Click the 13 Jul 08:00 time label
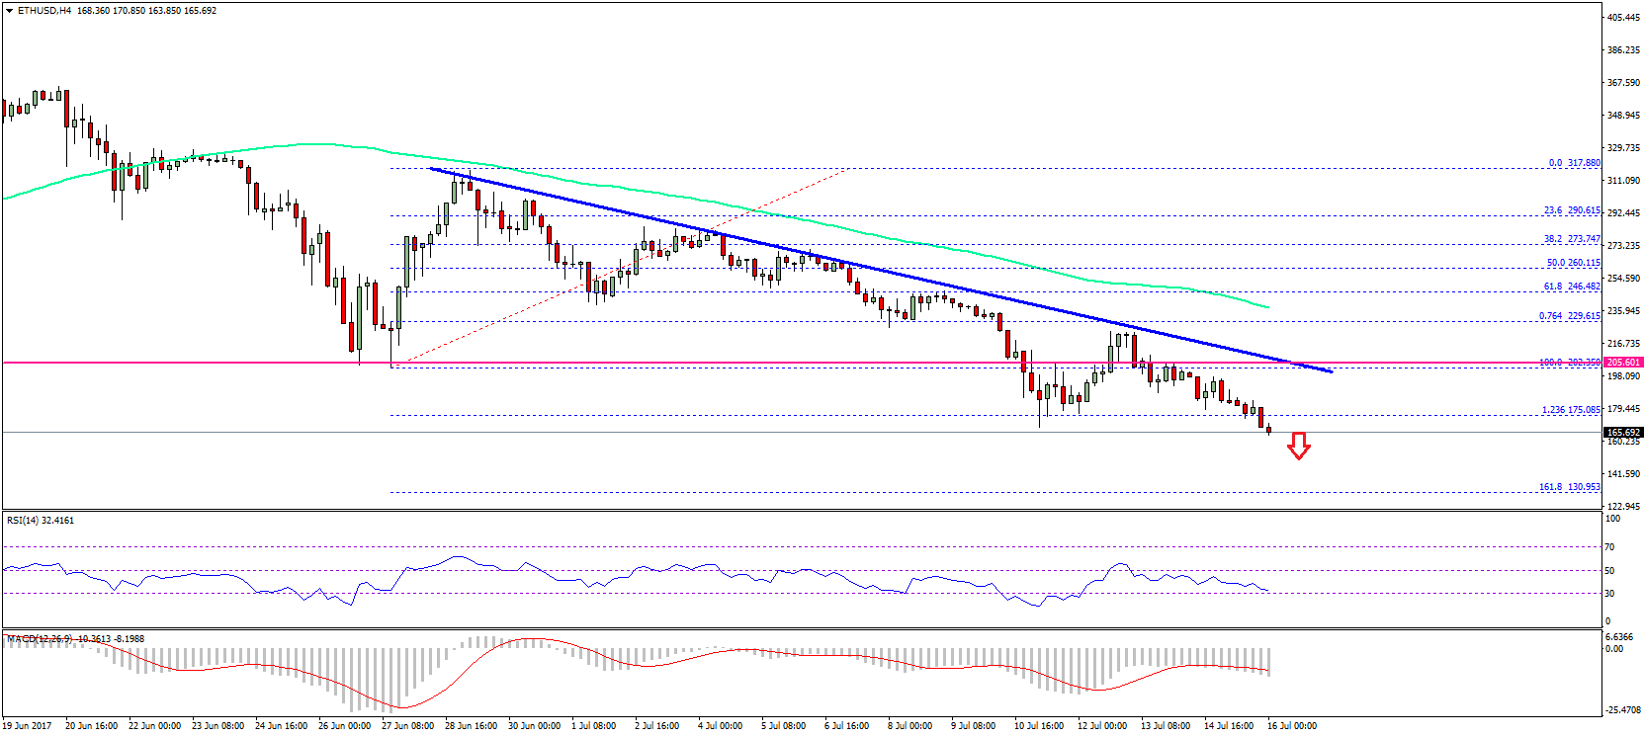 click(x=1165, y=726)
